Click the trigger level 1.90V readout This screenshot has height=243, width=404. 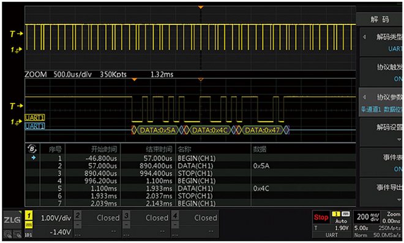click(x=342, y=228)
